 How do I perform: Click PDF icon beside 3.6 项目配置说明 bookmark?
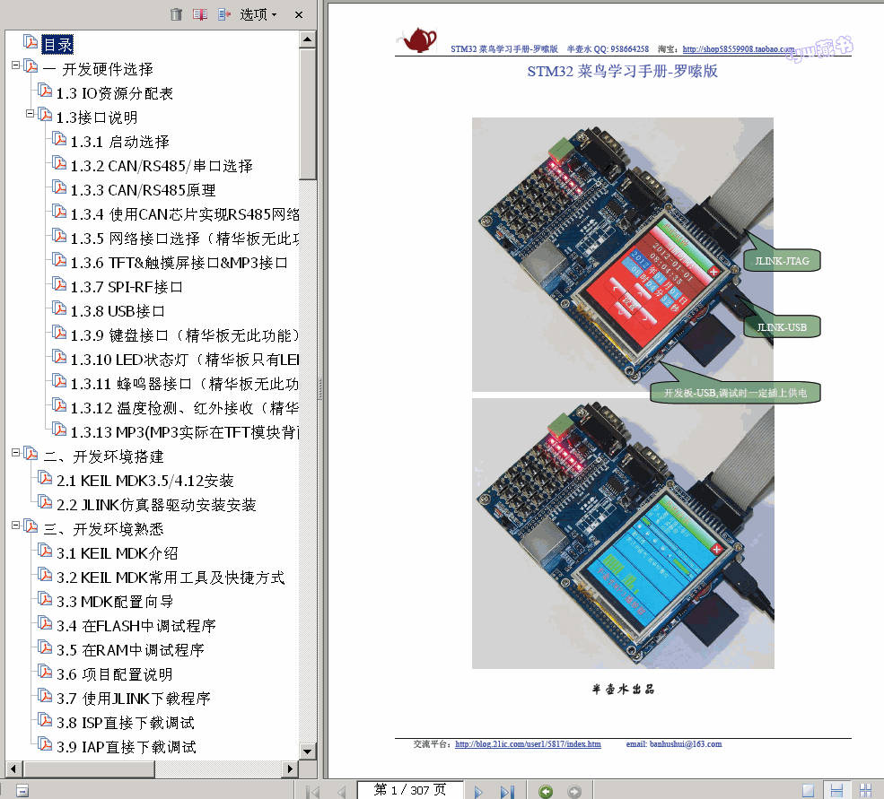[x=45, y=672]
